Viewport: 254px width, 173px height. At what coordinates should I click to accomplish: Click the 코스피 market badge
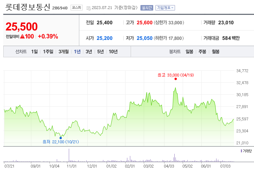click(x=76, y=8)
